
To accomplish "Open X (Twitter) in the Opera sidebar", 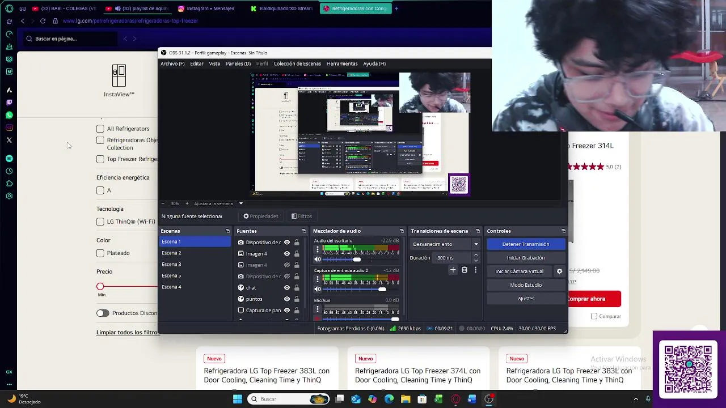I will click(9, 140).
